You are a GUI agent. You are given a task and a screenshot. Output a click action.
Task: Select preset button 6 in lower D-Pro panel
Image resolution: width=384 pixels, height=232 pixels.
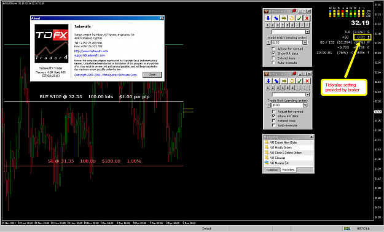292,88
